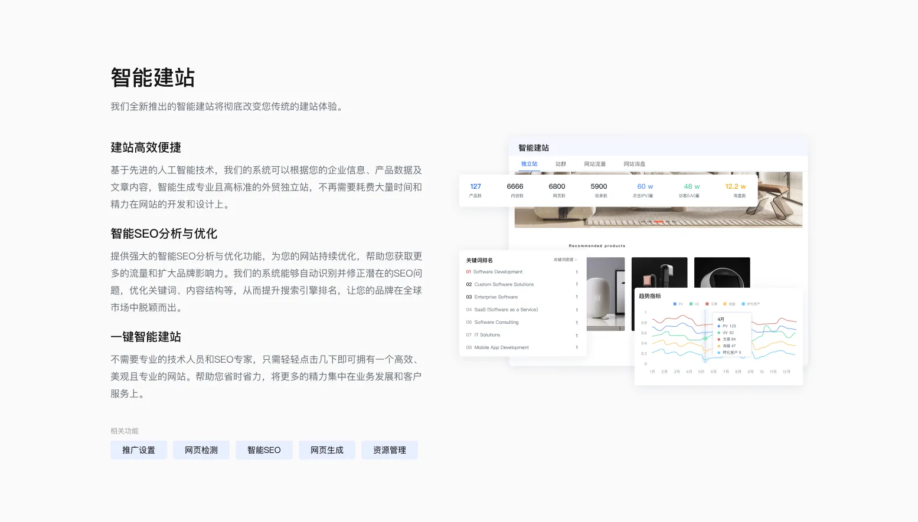Switch to the 站群 tab

pyautogui.click(x=560, y=164)
